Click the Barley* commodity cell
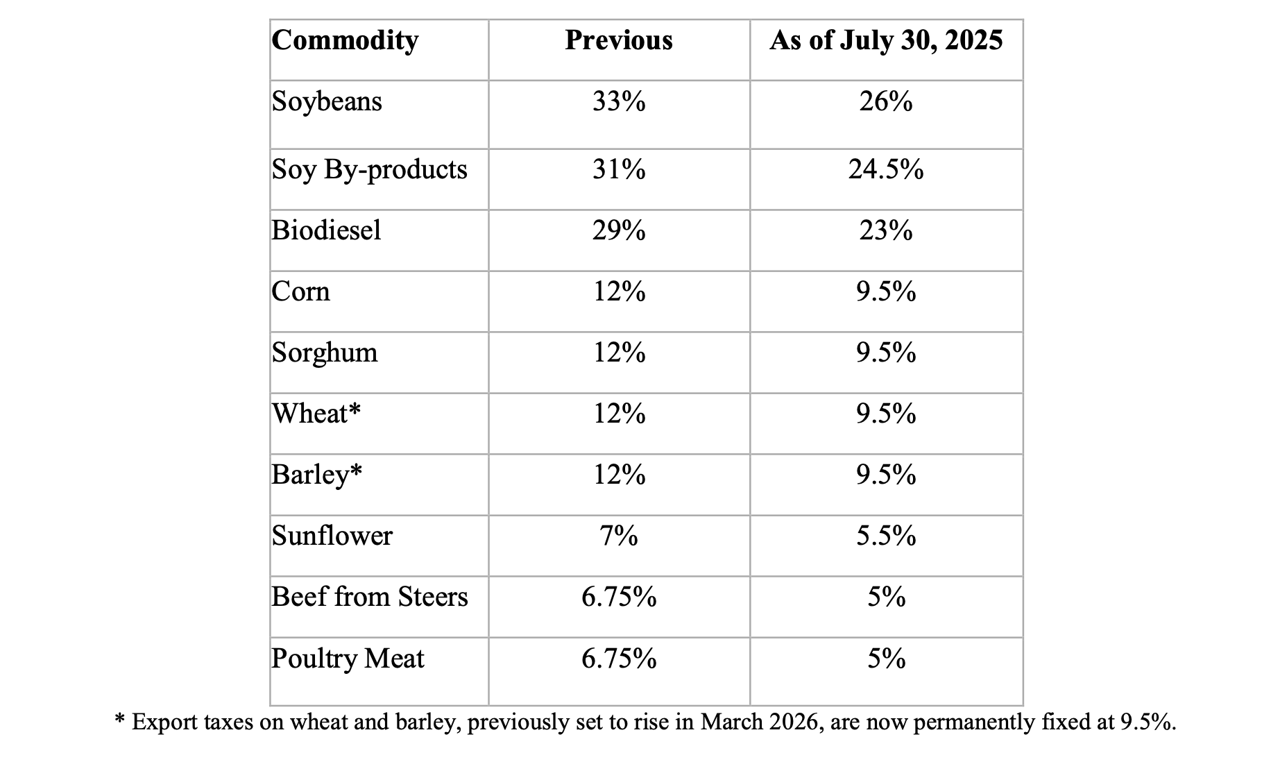 click(317, 475)
